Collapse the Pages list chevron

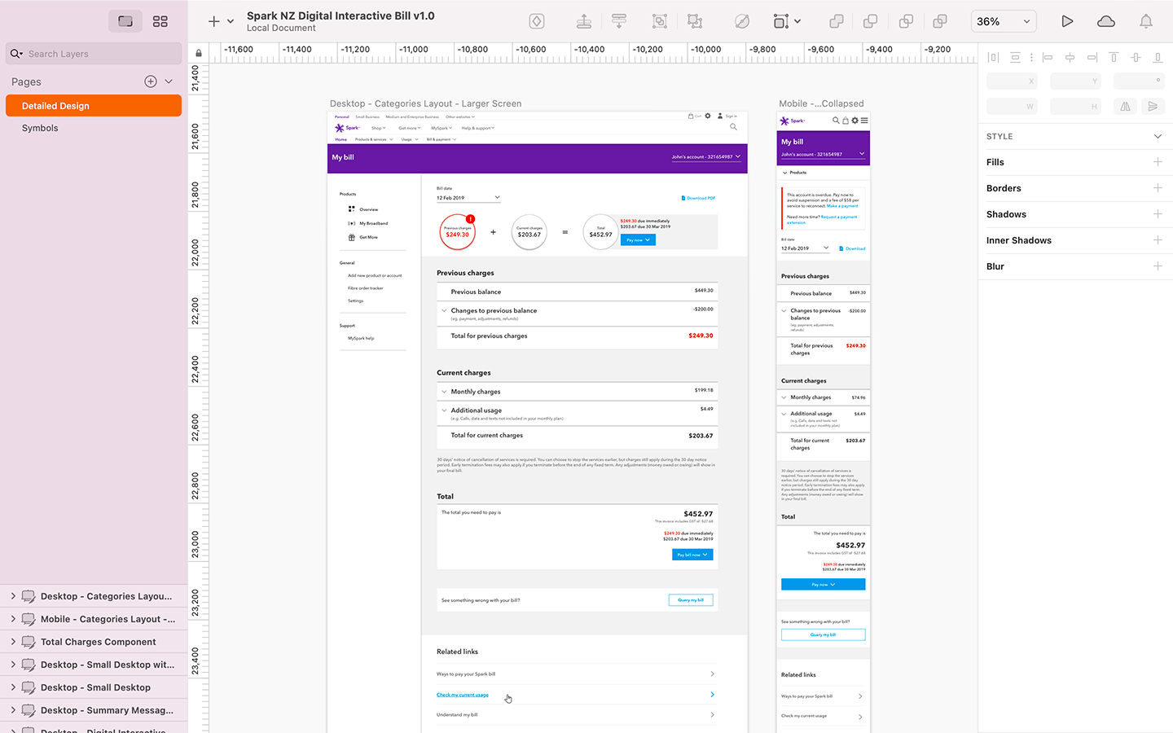pyautogui.click(x=169, y=81)
